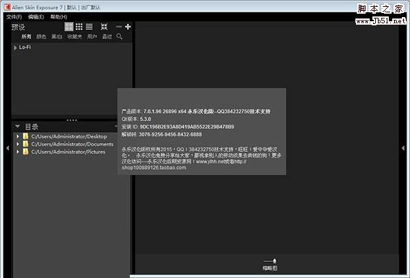Select C:/Users/Administrator/Pictures folder

[x=68, y=152]
